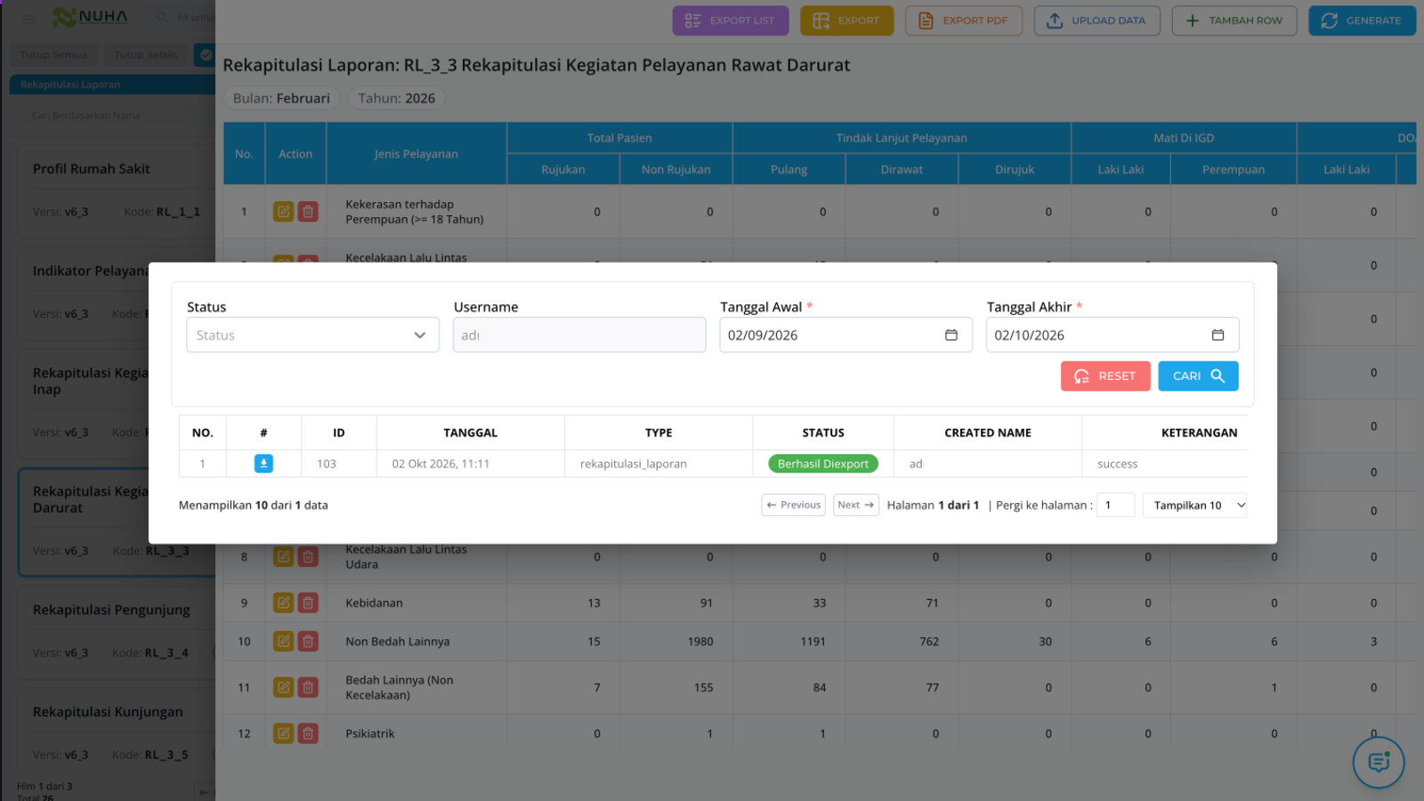Image resolution: width=1424 pixels, height=801 pixels.
Task: Click the GENERATE toolbar button
Action: [x=1363, y=20]
